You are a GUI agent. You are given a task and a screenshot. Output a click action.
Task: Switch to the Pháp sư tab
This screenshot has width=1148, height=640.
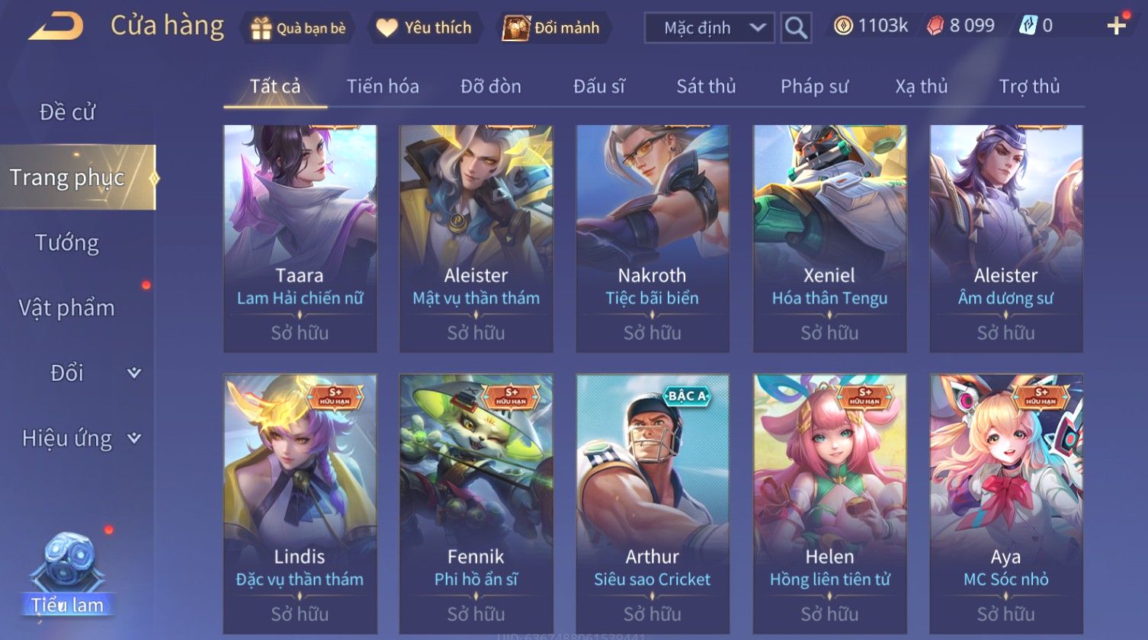pos(814,86)
